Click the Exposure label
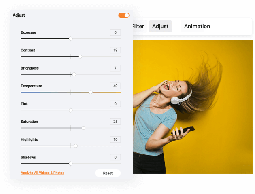 click(x=28, y=32)
